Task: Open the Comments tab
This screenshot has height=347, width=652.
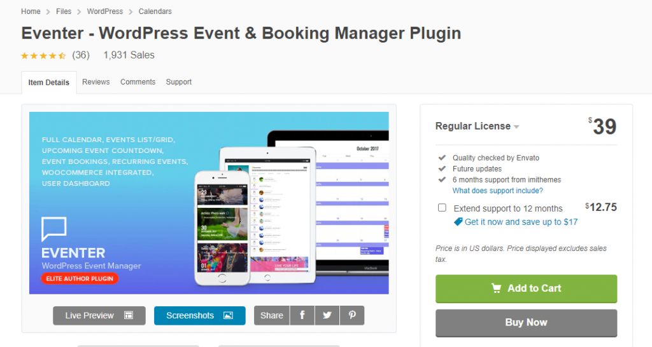Action: (138, 82)
